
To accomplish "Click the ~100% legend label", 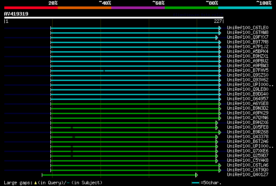I will tap(264, 3).
